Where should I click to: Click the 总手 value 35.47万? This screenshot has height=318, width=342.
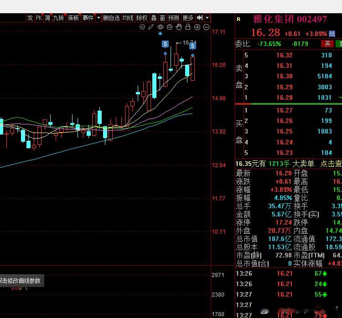pos(280,206)
